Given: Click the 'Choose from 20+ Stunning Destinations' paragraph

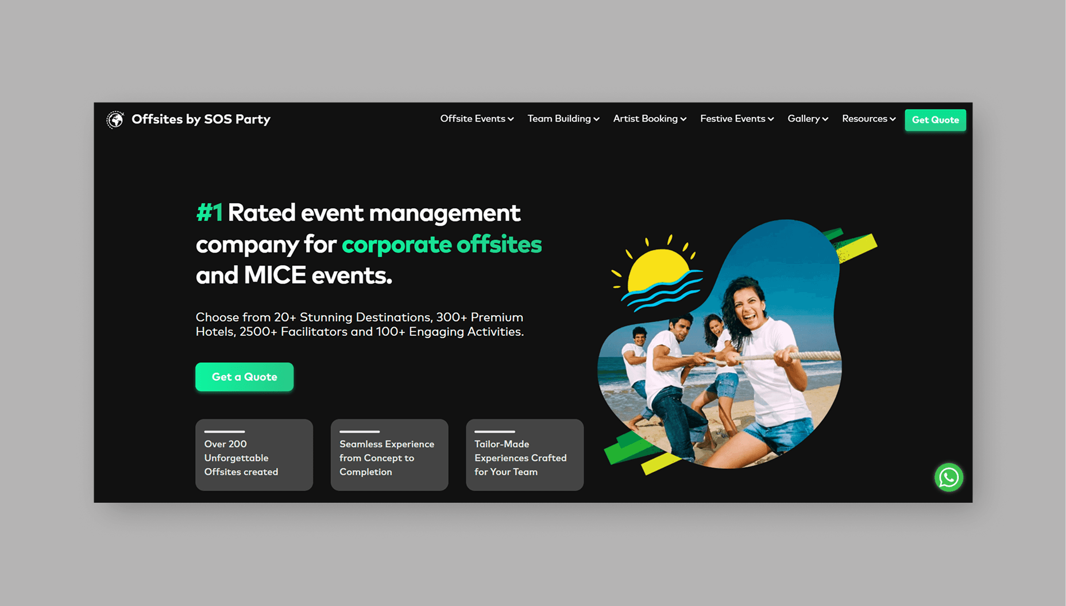Looking at the screenshot, I should coord(360,324).
